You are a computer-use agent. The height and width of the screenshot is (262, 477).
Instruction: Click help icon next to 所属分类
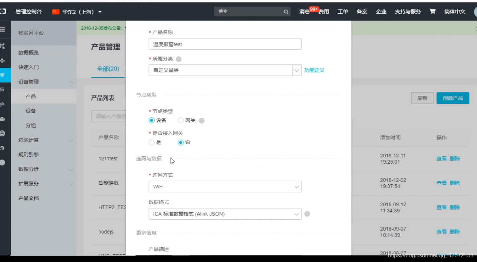point(179,59)
